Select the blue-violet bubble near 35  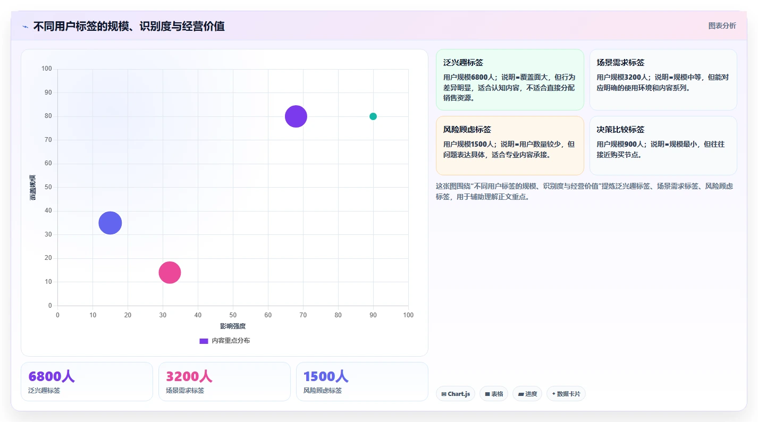click(x=110, y=223)
